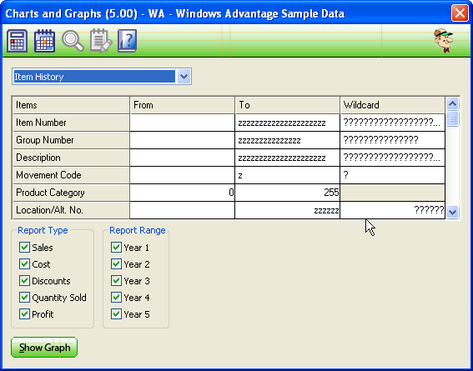Click the Item Number To field

coord(288,123)
